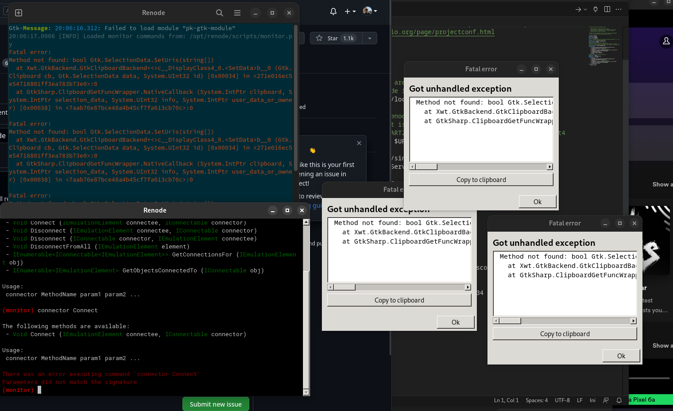Click Ok in the partly covered Fatal error dialog
Viewport: 673px width, 411px height.
tap(456, 322)
